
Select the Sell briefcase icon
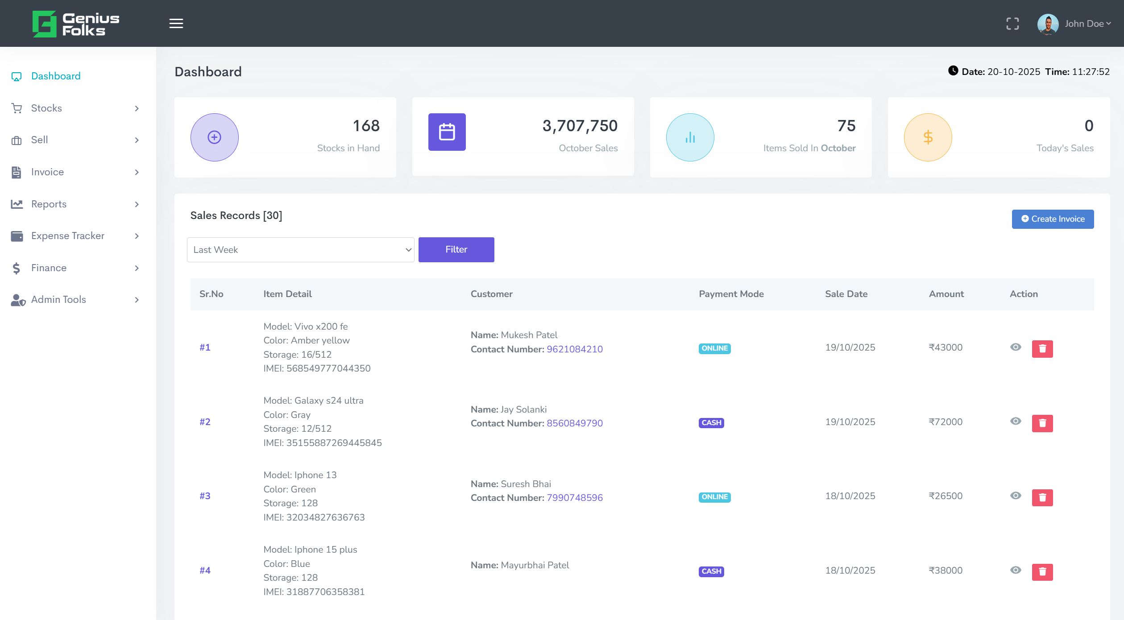click(17, 140)
